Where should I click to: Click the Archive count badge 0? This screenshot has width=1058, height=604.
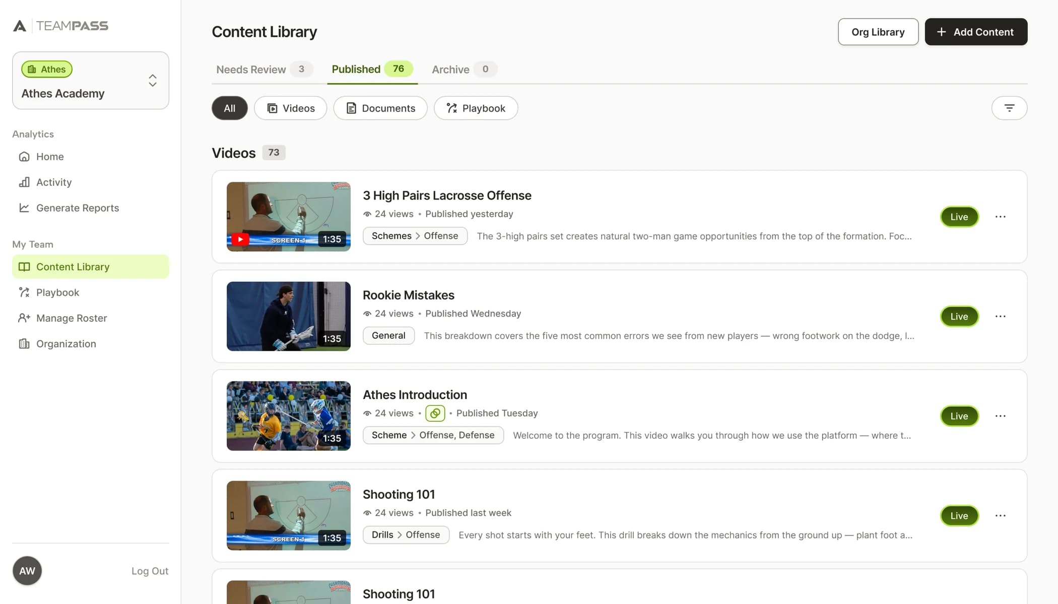pyautogui.click(x=485, y=69)
